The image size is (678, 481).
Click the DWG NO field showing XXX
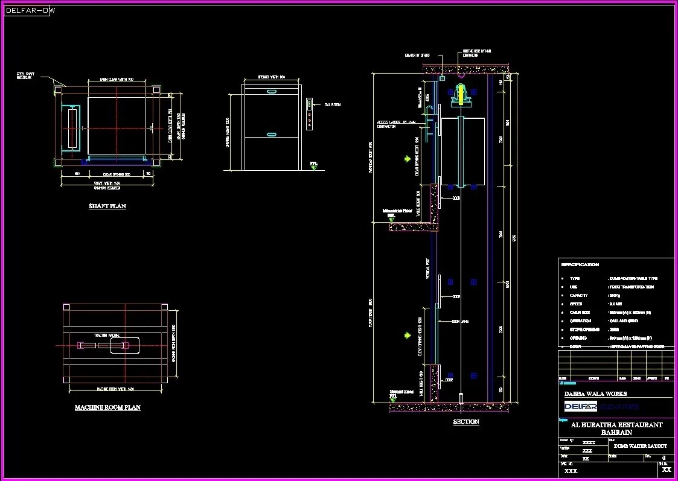click(x=571, y=471)
